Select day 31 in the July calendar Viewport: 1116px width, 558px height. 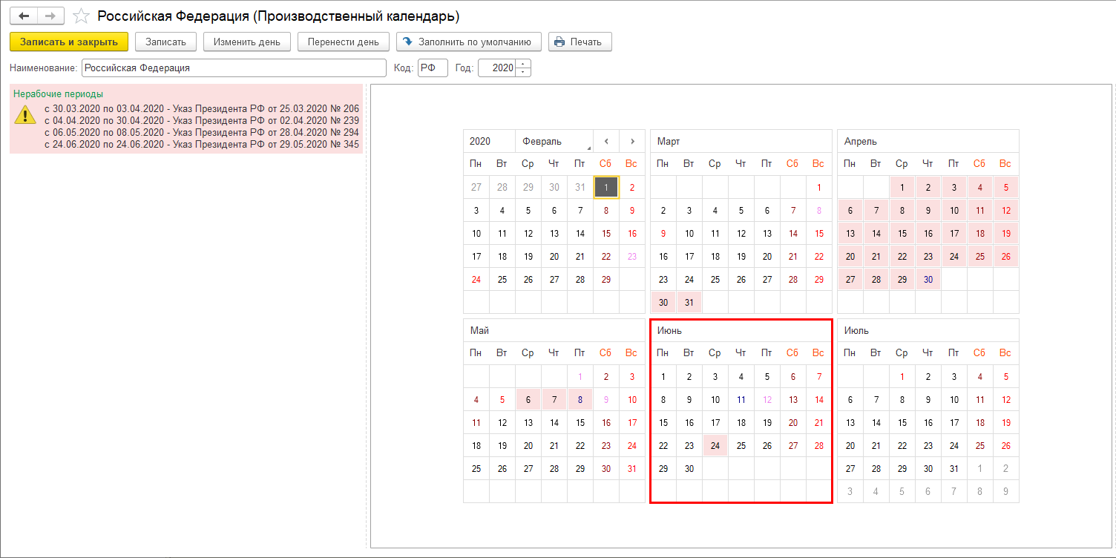954,469
